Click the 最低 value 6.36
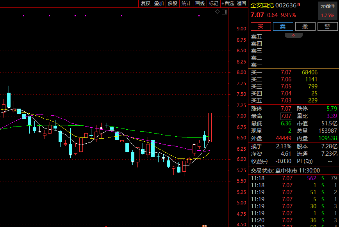This screenshot has width=339, height=227. click(x=286, y=123)
